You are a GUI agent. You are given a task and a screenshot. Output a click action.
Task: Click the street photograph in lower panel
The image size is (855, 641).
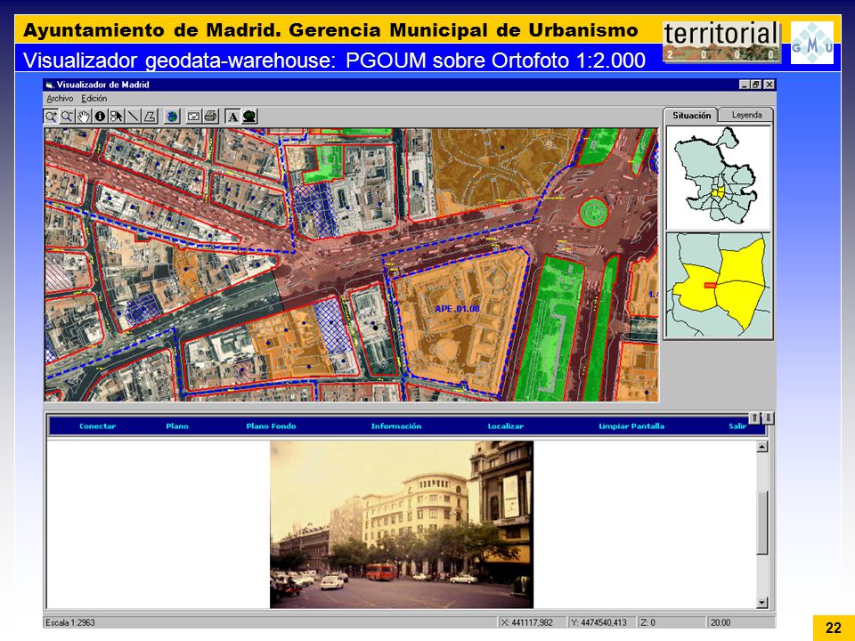[402, 524]
